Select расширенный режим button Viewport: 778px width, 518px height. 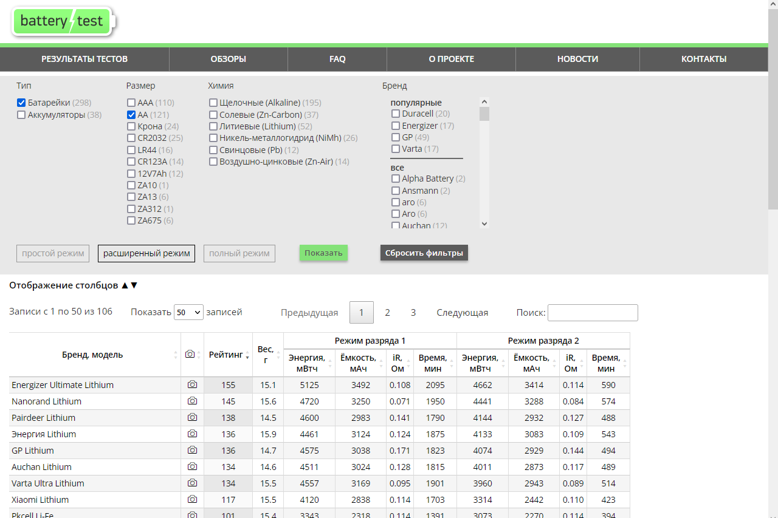coord(146,253)
